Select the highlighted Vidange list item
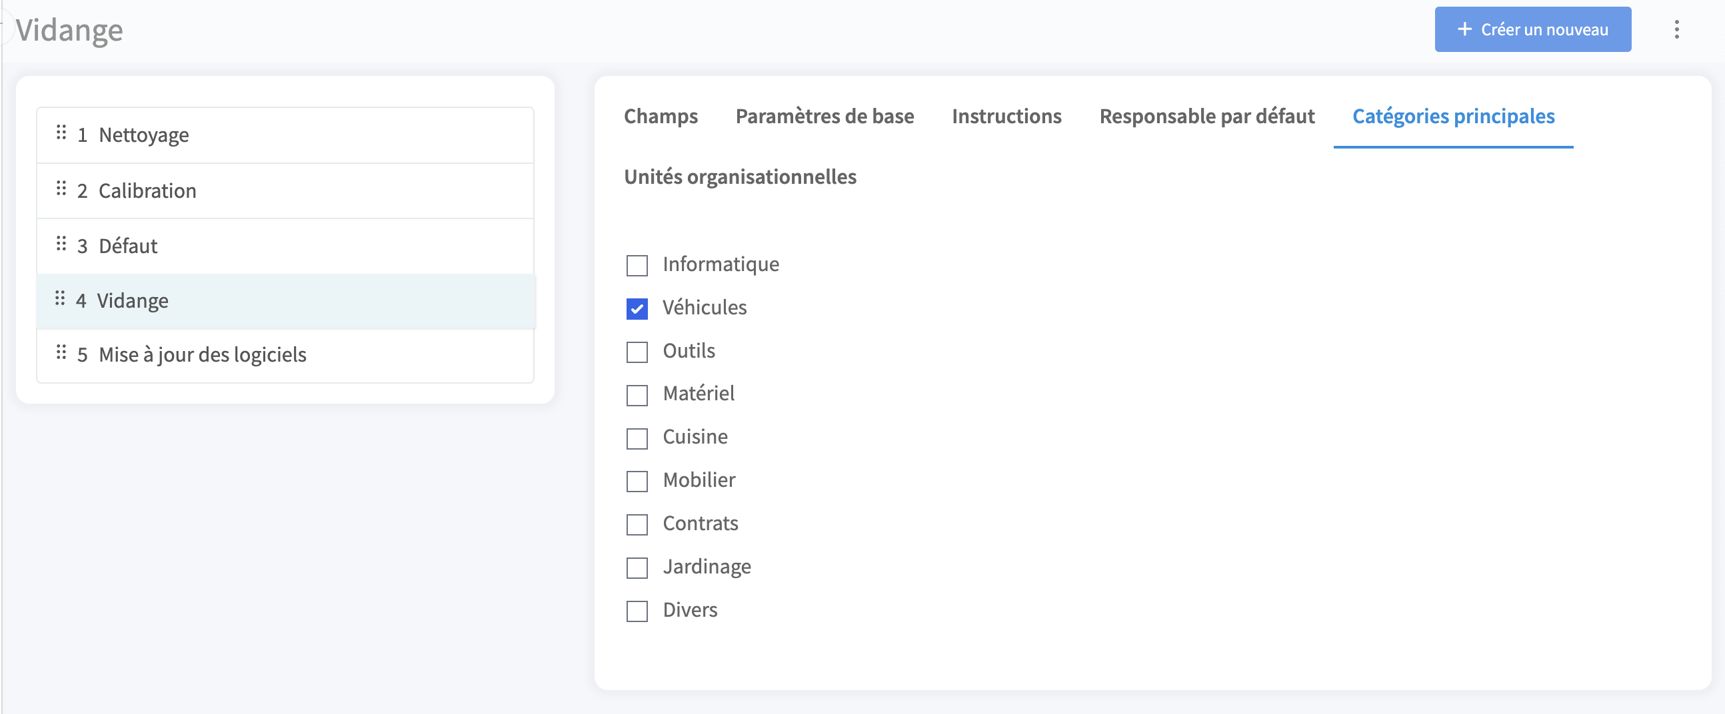 [285, 300]
